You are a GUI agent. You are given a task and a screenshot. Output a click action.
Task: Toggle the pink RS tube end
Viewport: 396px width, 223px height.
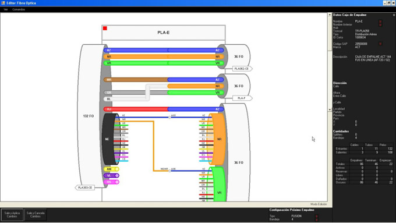[x=117, y=182]
